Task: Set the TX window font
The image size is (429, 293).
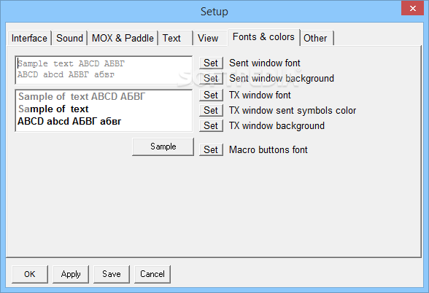Action: click(x=211, y=95)
